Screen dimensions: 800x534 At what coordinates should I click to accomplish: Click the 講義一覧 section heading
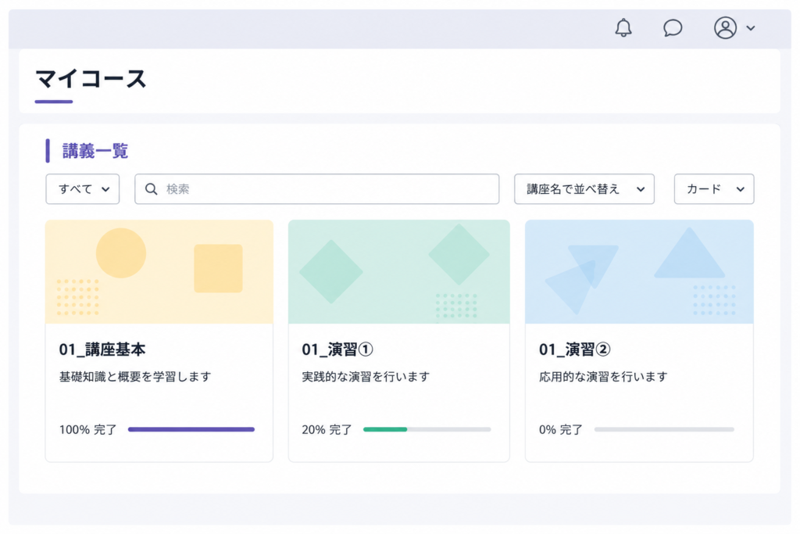pyautogui.click(x=95, y=151)
